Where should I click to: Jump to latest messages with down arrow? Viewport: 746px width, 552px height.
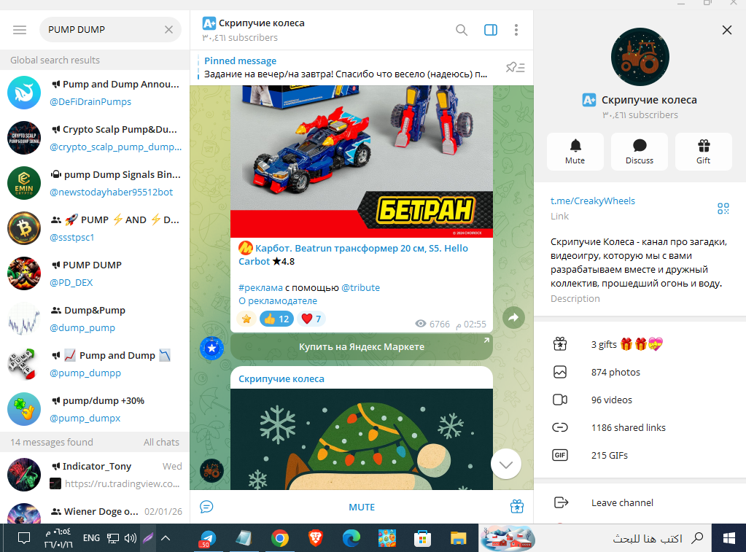pos(506,464)
